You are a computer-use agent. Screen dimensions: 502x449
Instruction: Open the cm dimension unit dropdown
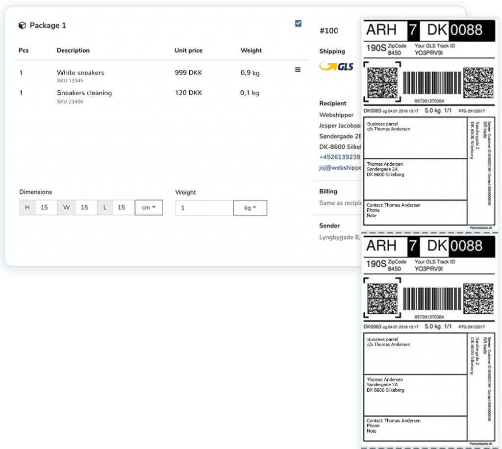(x=149, y=207)
